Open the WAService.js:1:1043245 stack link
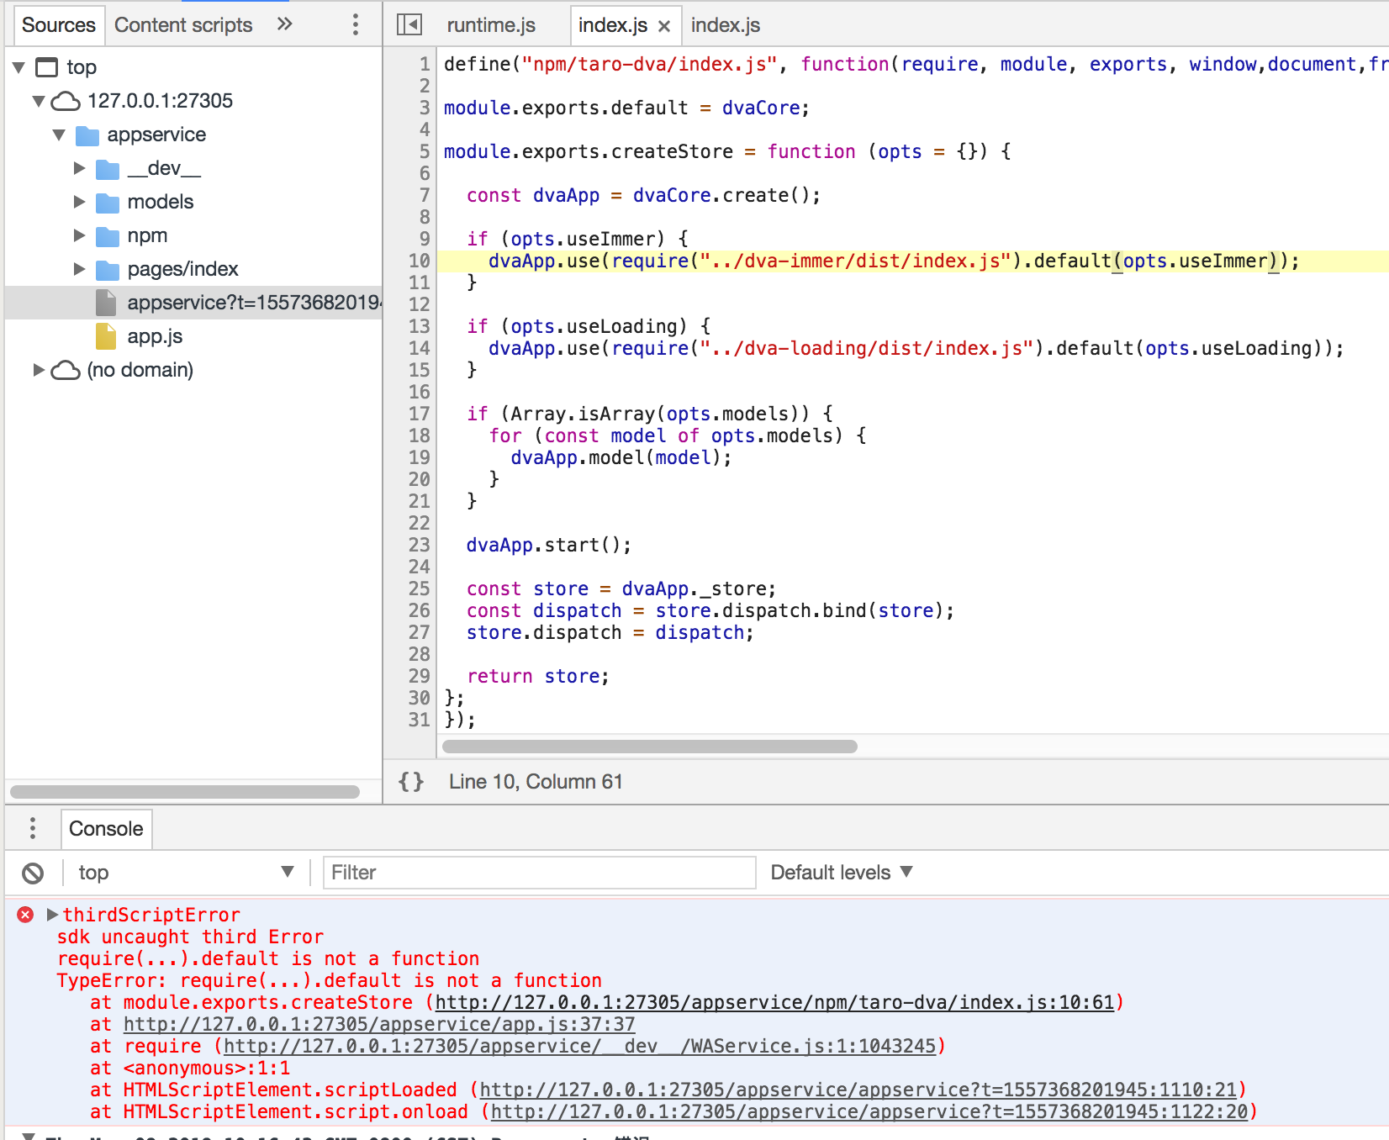This screenshot has width=1389, height=1140. [580, 1046]
